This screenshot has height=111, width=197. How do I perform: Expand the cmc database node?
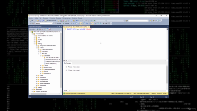pos(34,38)
